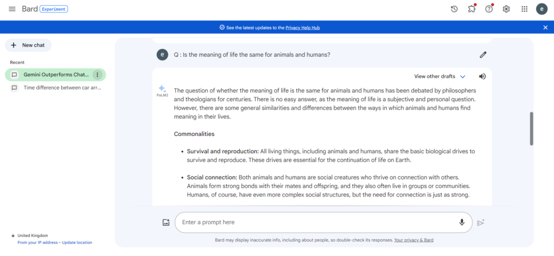
Task: Open the settings gear icon
Action: point(506,9)
